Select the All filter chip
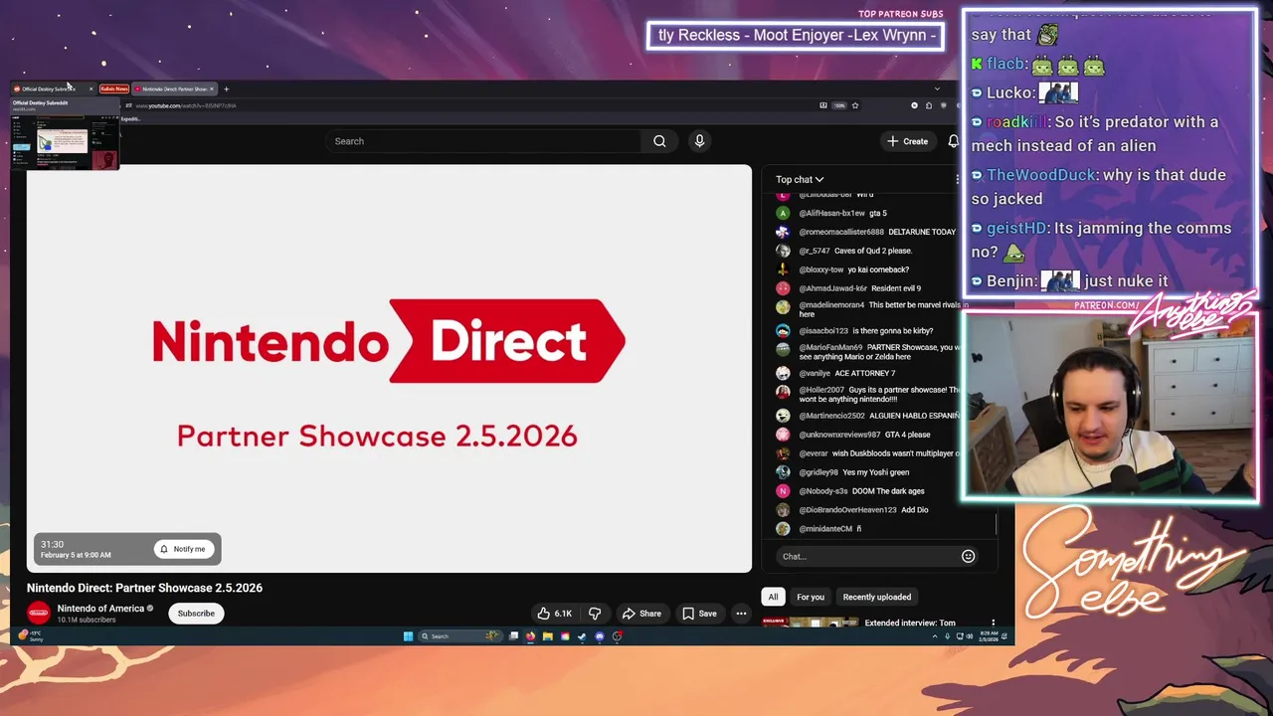Screen dimensions: 1273x716 click(x=773, y=597)
